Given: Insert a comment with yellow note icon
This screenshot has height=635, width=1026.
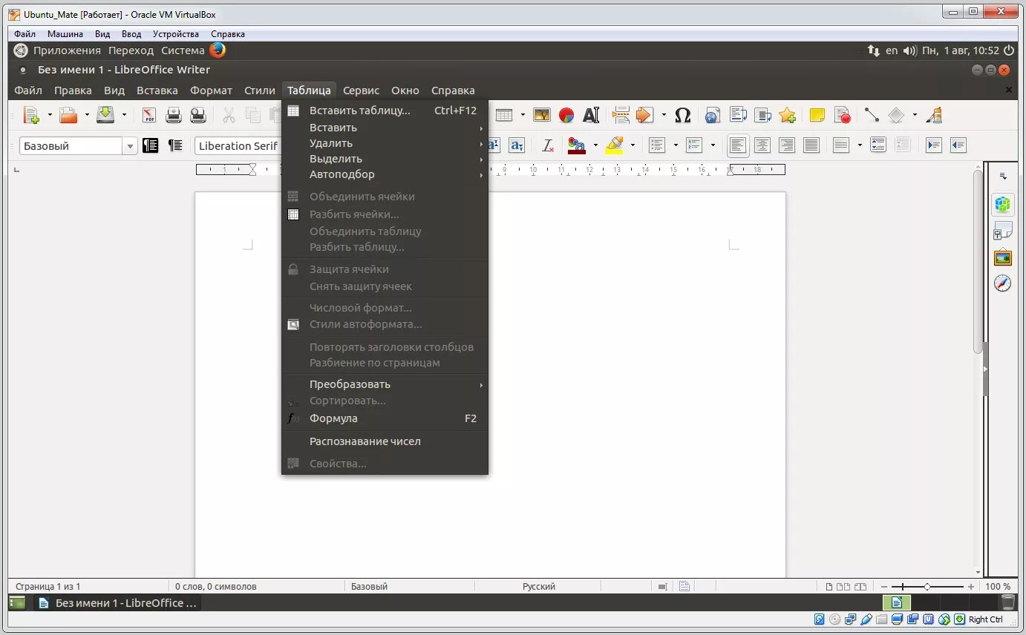Looking at the screenshot, I should coord(817,115).
